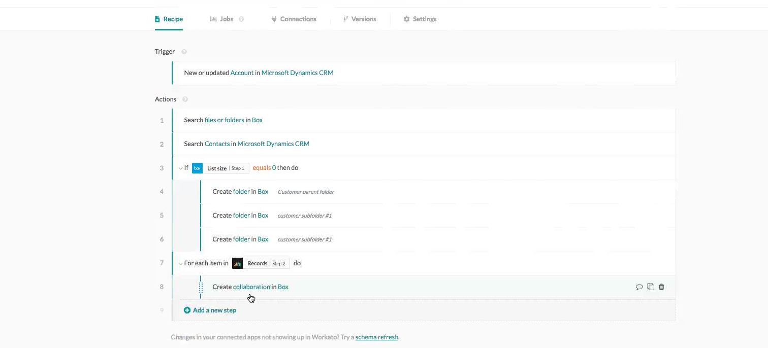This screenshot has height=348, width=768.
Task: Click files or folders link in step 1
Action: click(x=224, y=120)
